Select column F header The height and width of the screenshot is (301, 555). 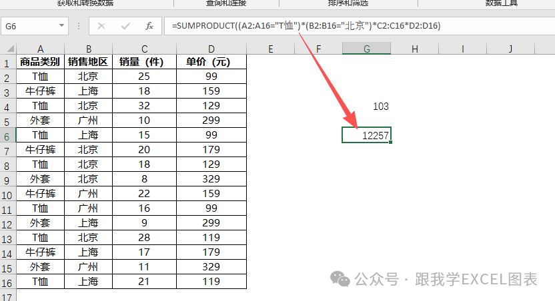[x=319, y=49]
